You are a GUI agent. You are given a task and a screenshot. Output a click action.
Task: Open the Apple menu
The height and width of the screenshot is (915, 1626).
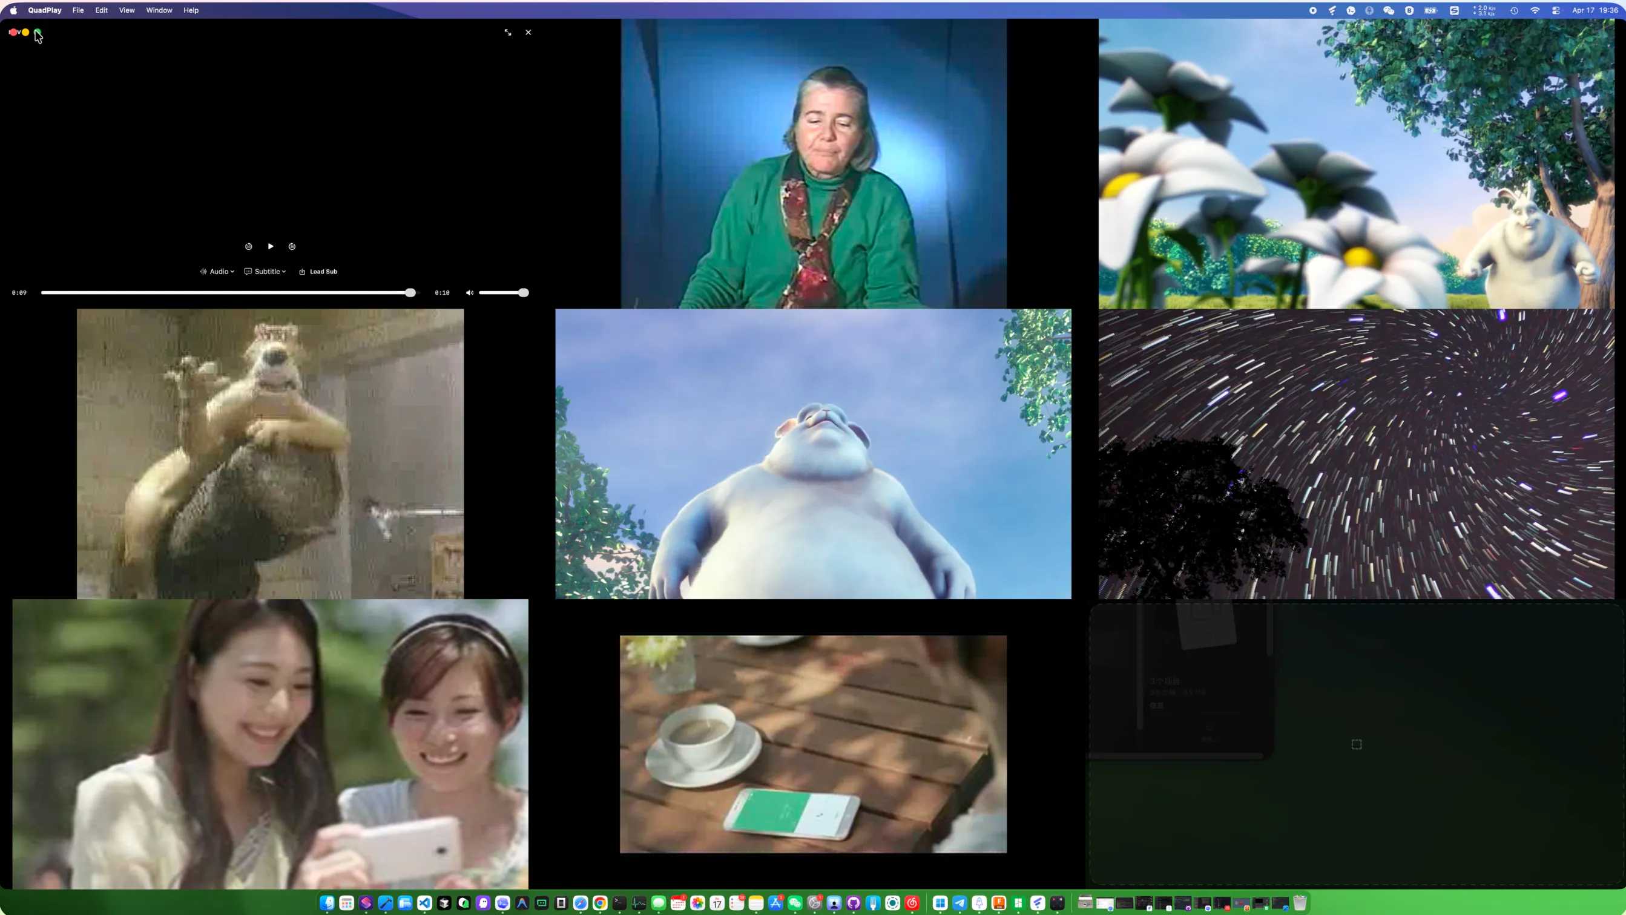(14, 10)
